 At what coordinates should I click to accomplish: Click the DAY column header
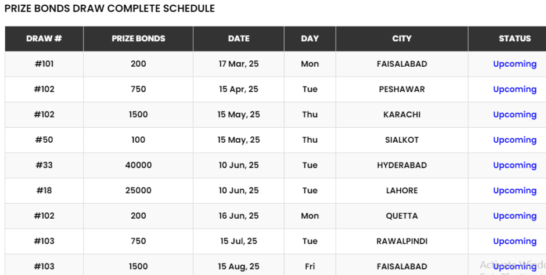310,39
